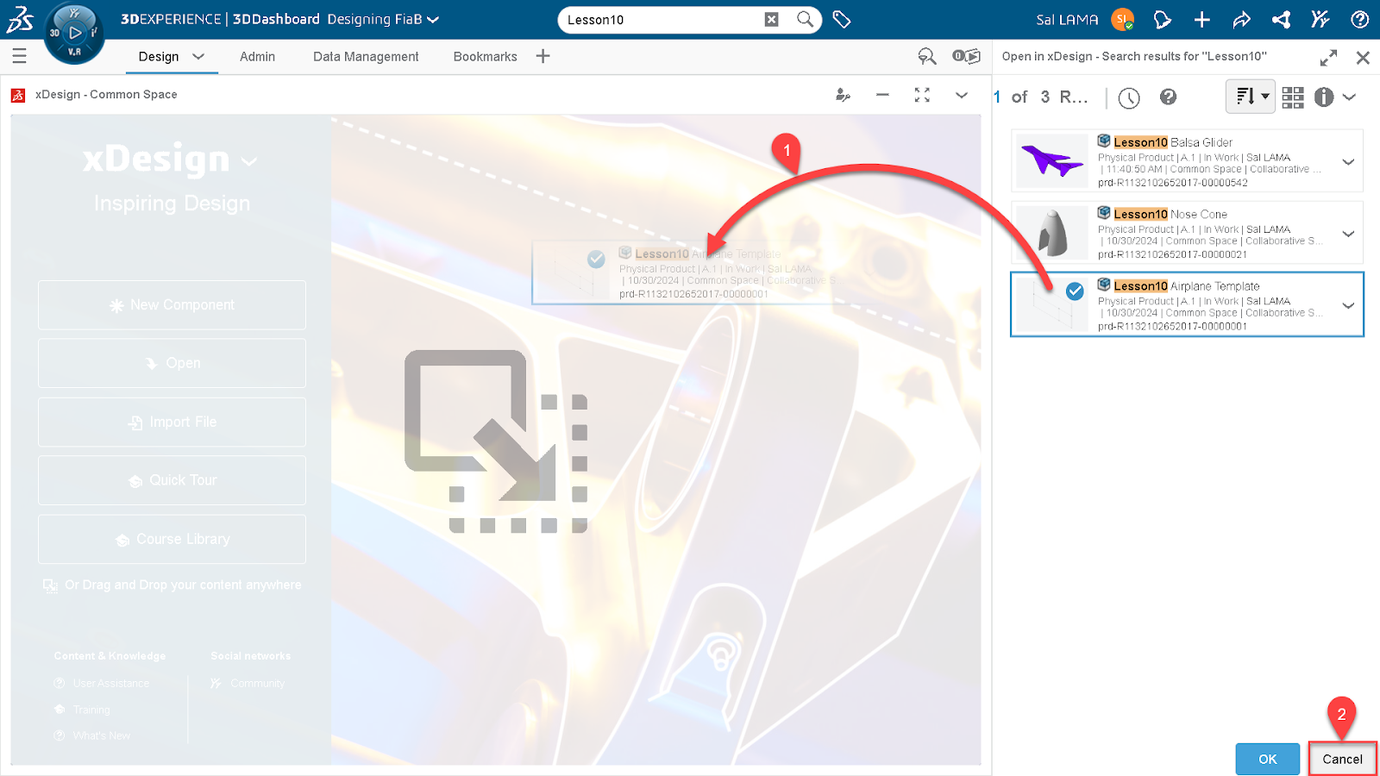Open the help question mark in the top bar
1380x776 pixels.
pyautogui.click(x=1359, y=19)
